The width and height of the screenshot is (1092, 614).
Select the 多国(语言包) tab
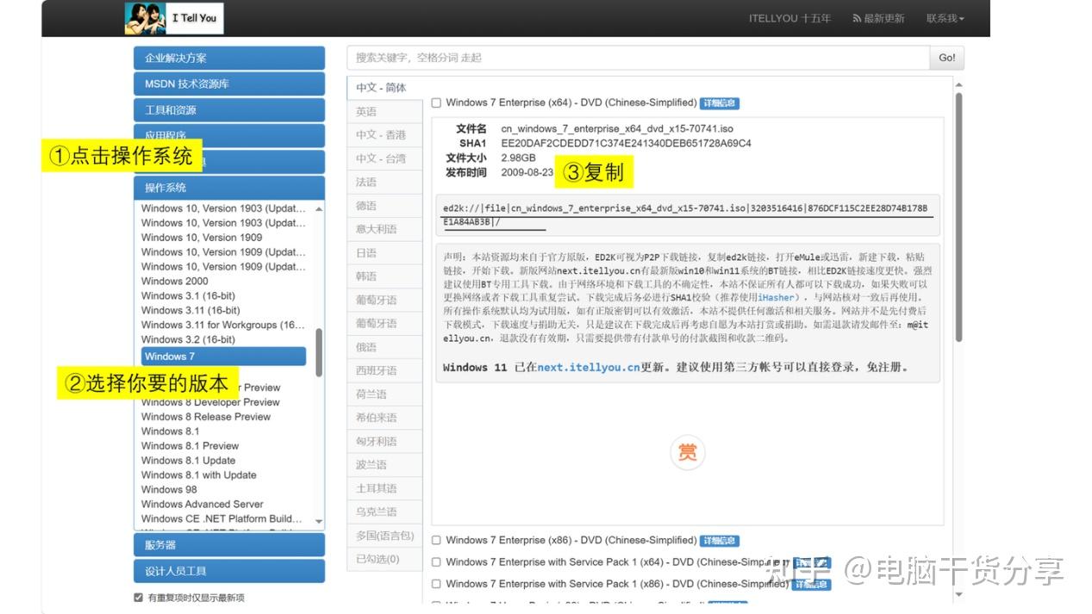pos(384,536)
